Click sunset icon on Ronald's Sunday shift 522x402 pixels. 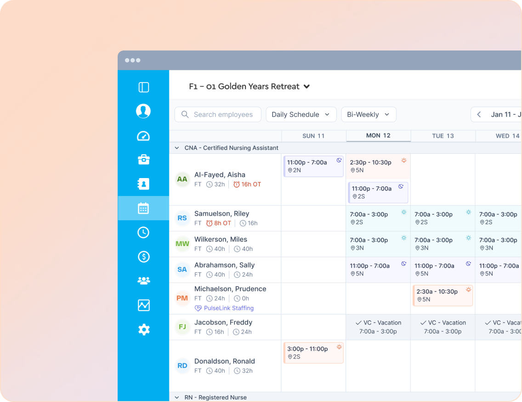pyautogui.click(x=339, y=347)
